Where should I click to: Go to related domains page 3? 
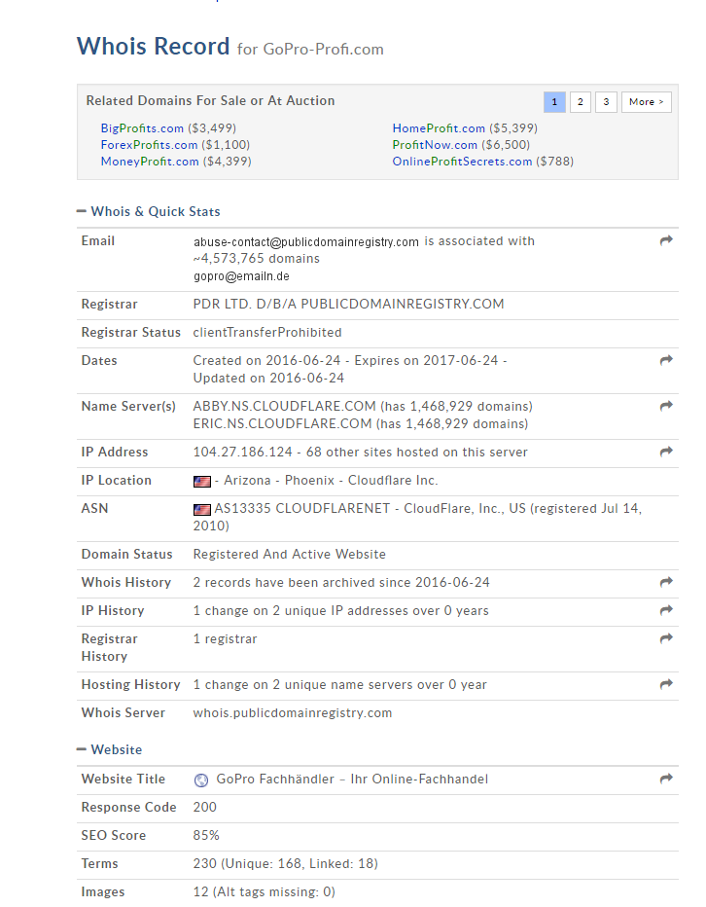(x=606, y=102)
